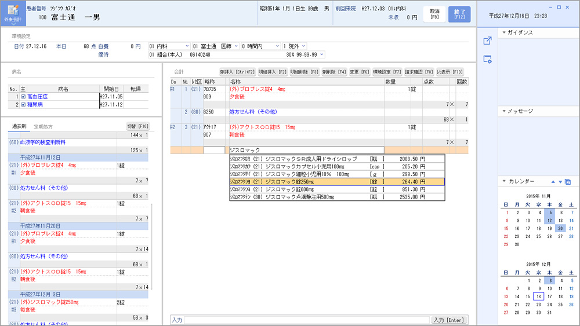
Task: Select December 16 in the calendar
Action: 538,296
